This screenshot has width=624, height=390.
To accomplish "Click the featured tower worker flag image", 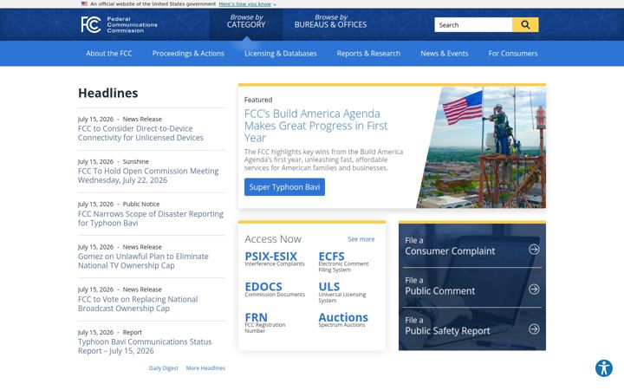I will point(482,147).
